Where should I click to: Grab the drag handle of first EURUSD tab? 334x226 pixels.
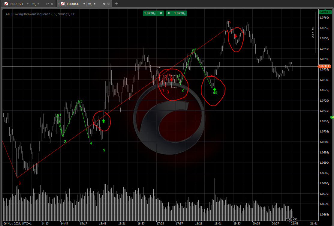[x=3, y=4]
